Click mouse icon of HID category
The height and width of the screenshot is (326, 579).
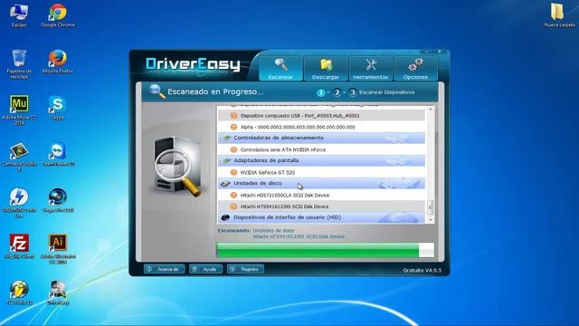click(x=225, y=217)
